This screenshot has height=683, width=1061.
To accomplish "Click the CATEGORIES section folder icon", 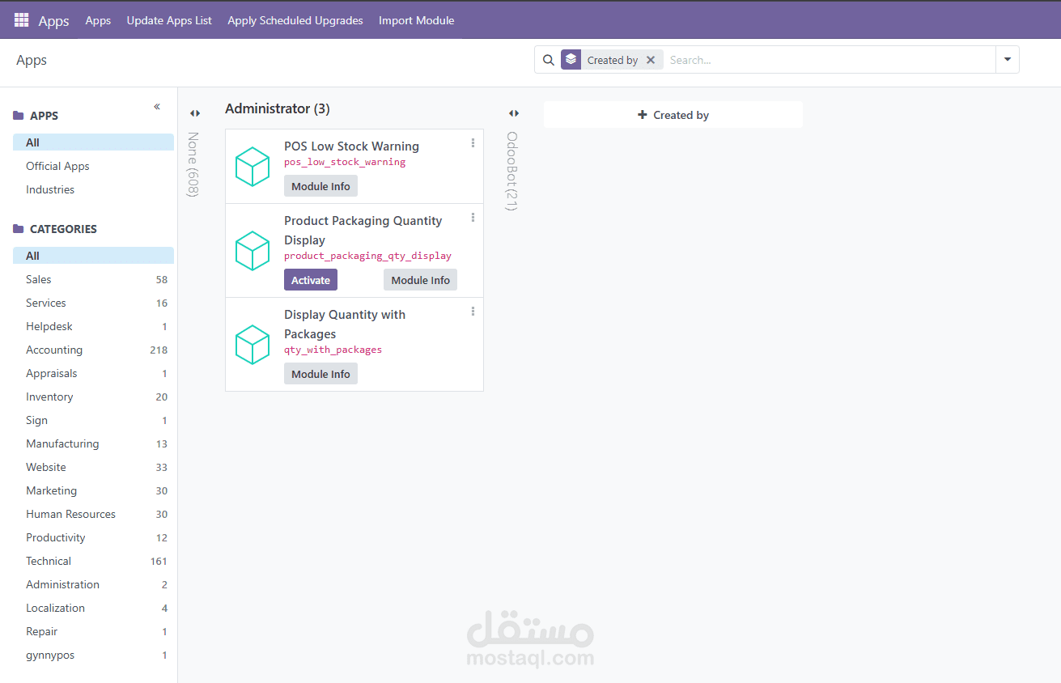I will [19, 229].
